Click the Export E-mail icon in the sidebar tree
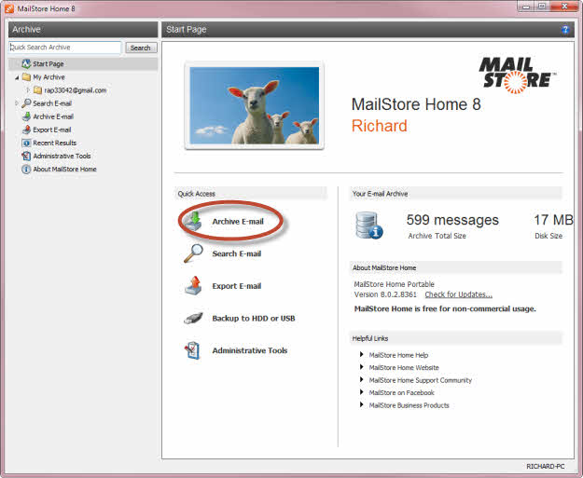Image resolution: width=583 pixels, height=478 pixels. pos(26,130)
